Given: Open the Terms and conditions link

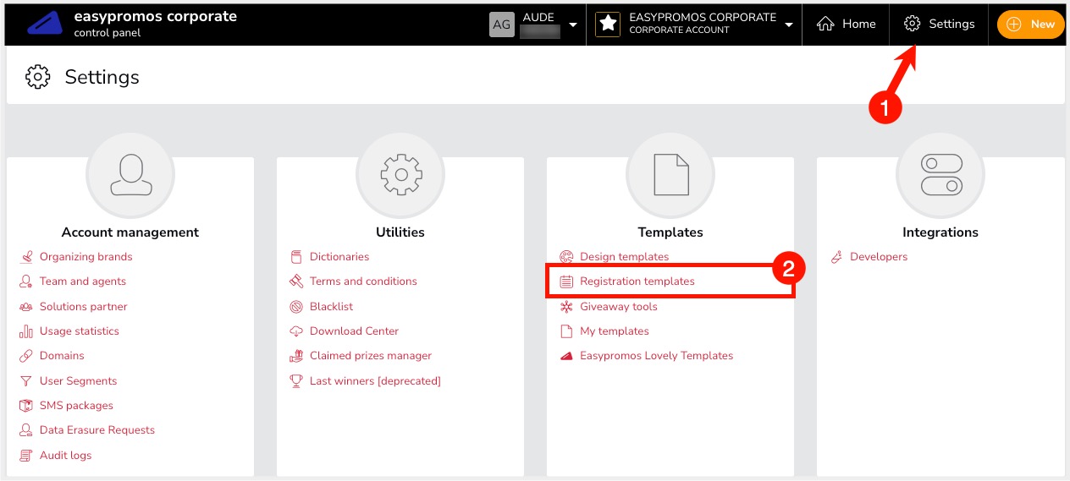Looking at the screenshot, I should pos(363,281).
